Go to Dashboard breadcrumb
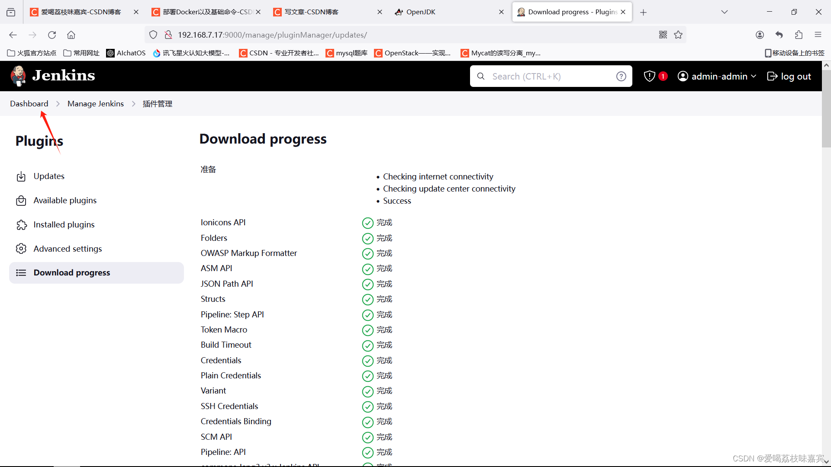Screen dimensions: 831x467 point(29,104)
